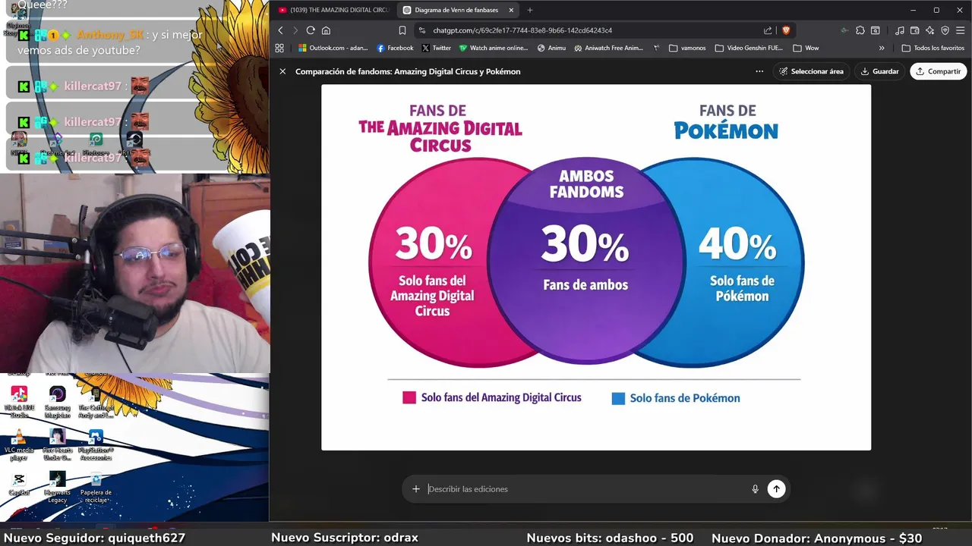Show hidden bookmarks with double chevron
The width and height of the screenshot is (972, 546).
tap(882, 48)
